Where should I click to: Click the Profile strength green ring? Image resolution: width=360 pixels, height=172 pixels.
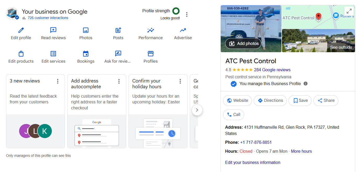click(176, 11)
